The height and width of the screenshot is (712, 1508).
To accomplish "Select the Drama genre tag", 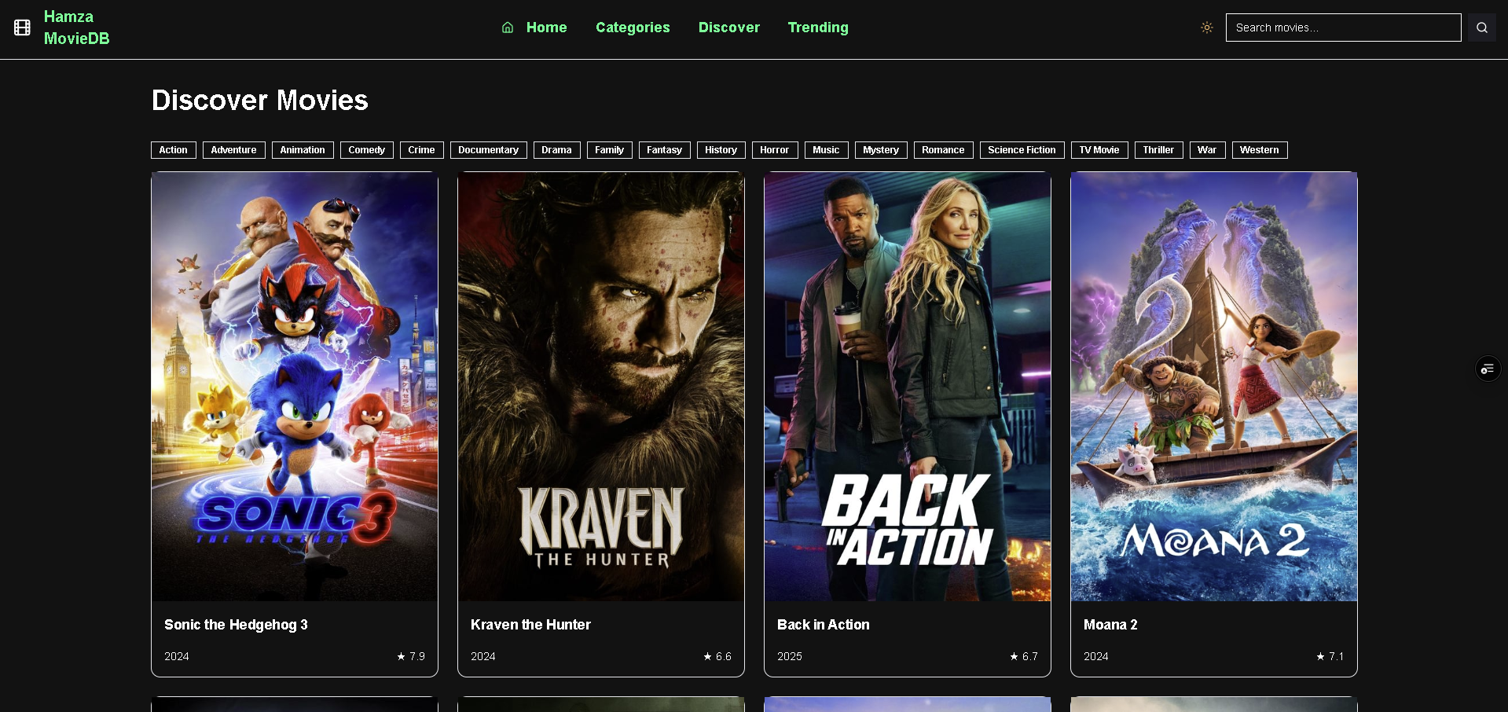I will click(556, 150).
